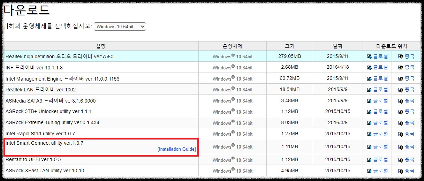Select 'Intel Management Engine 드라이버 ver:11.0.0.1156' text

[62, 79]
